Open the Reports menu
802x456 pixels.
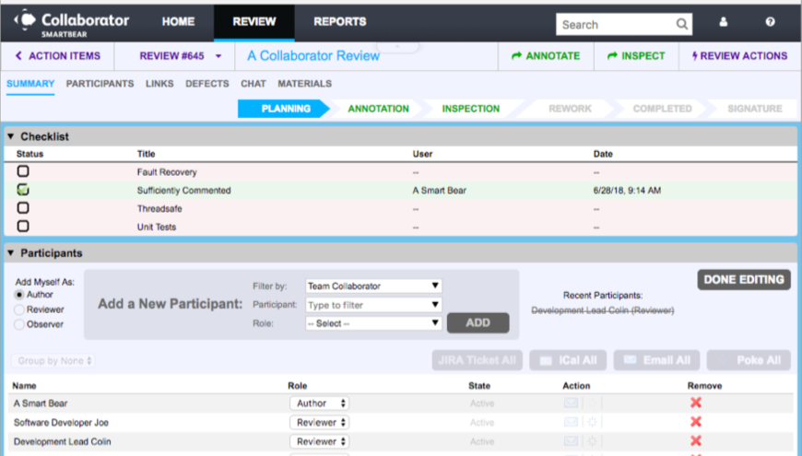339,22
